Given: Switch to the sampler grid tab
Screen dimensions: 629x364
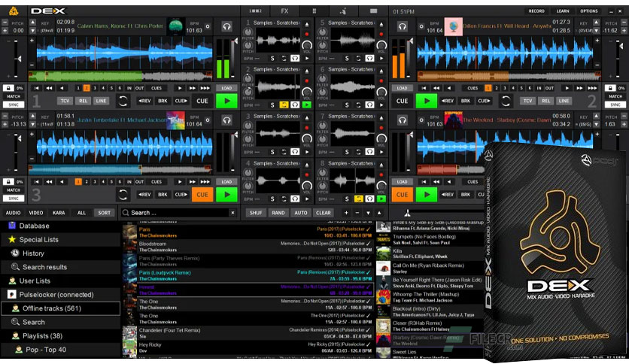Looking at the screenshot, I should (x=314, y=11).
